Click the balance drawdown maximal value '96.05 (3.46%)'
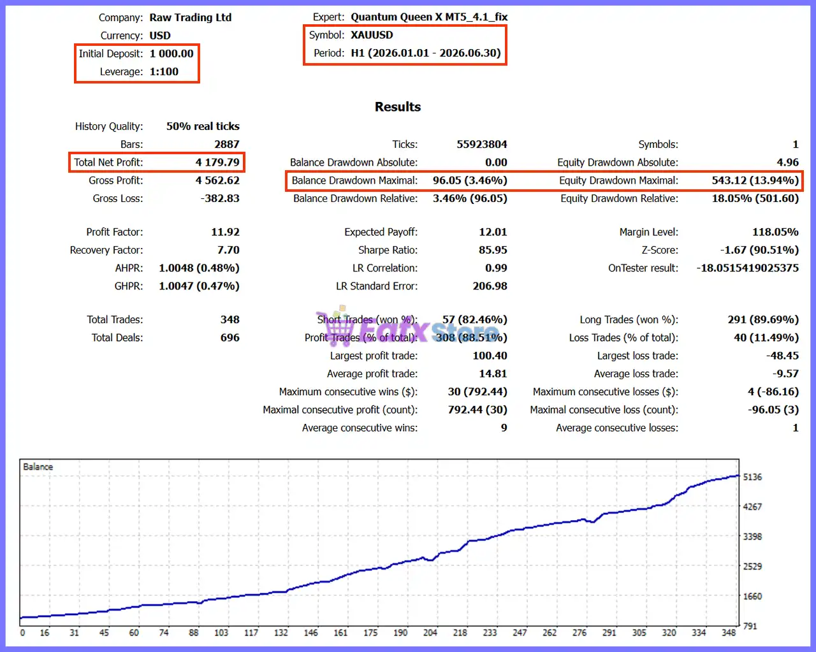This screenshot has width=816, height=652. click(x=470, y=180)
